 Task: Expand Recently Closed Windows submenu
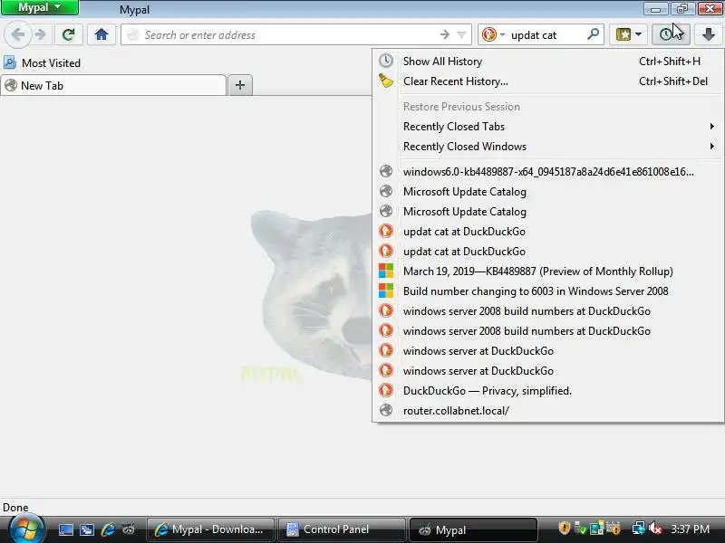pyautogui.click(x=548, y=147)
